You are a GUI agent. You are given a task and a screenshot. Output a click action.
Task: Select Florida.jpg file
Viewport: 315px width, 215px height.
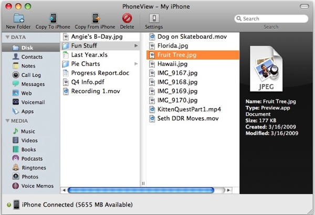tap(193, 46)
